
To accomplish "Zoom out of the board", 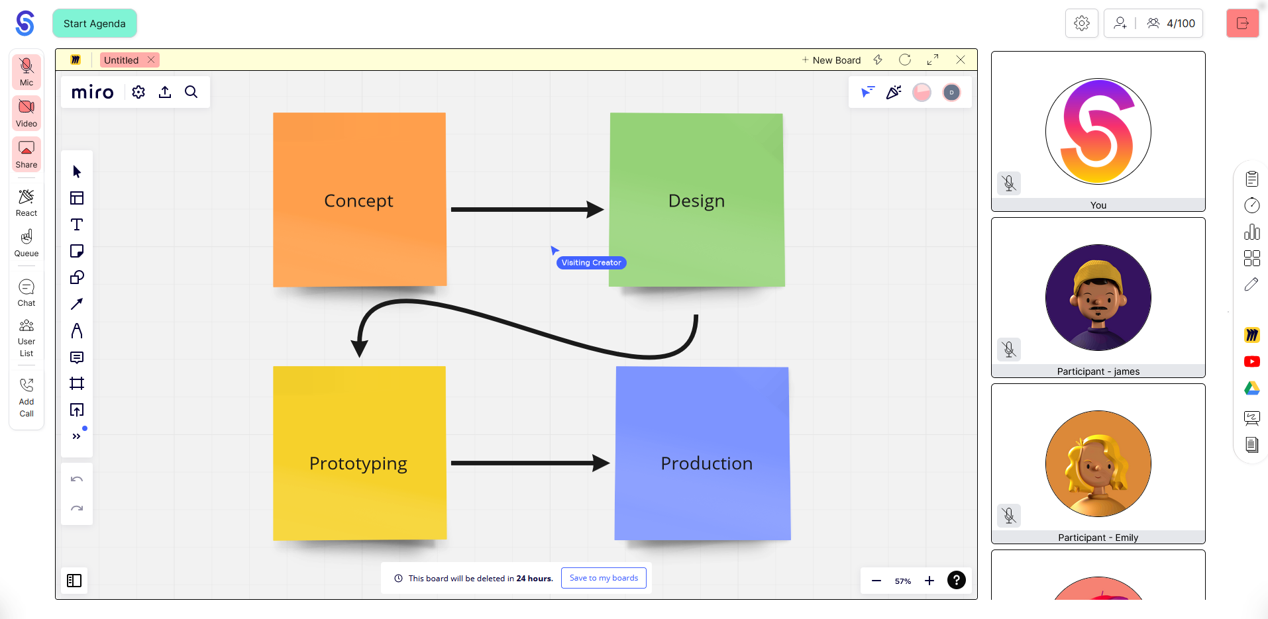I will point(876,581).
